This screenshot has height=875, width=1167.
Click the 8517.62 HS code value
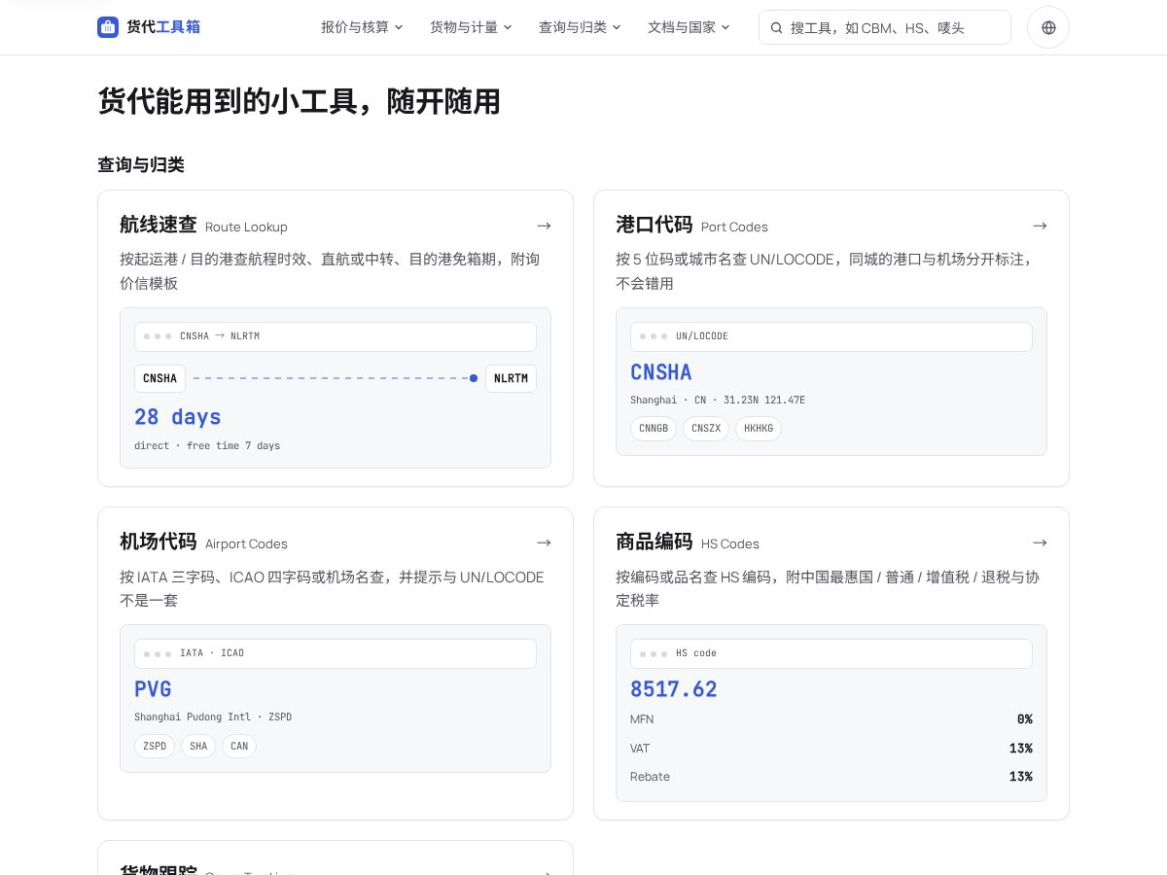[674, 689]
